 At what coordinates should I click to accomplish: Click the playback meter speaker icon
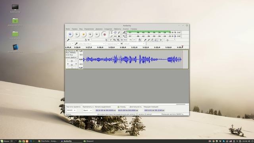click(124, 36)
